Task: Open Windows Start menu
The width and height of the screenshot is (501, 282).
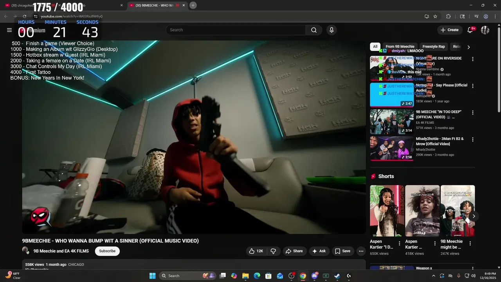Action: (x=153, y=276)
